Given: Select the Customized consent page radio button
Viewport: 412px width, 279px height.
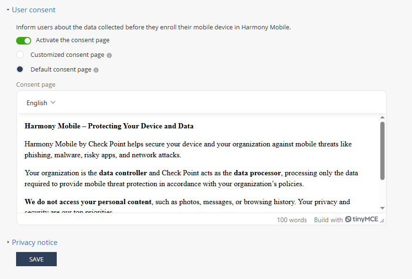Looking at the screenshot, I should (x=20, y=55).
